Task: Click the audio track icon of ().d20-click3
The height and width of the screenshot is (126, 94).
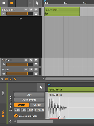Action: (x=4, y=14)
